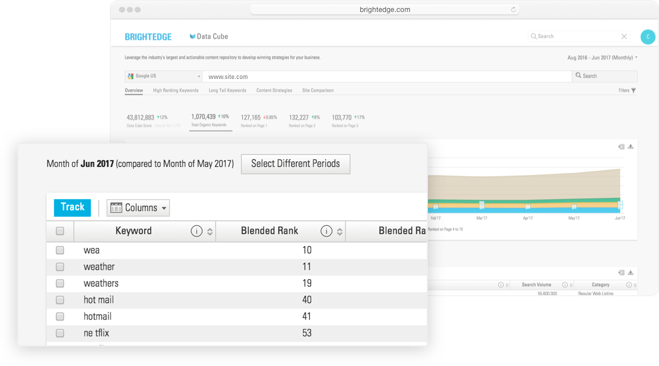Click the www.site.com domain input field
Viewport: 659px width, 366px height.
coord(387,76)
